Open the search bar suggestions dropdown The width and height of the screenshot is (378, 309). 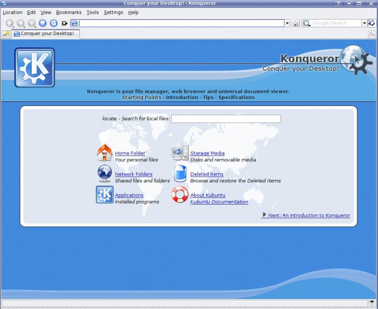364,23
